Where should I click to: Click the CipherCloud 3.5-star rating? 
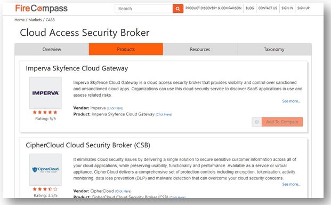coord(45,189)
